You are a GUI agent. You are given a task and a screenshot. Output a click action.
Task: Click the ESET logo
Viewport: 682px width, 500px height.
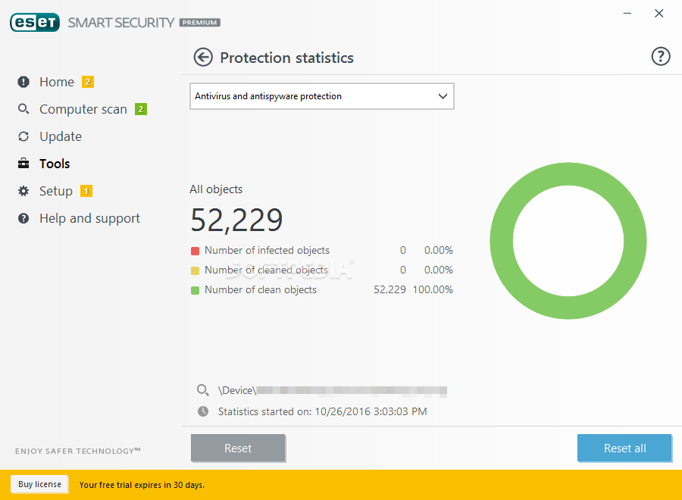click(35, 23)
